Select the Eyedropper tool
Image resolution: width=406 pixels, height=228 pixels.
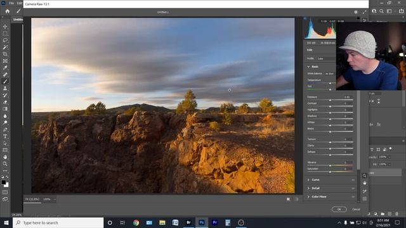click(x=5, y=68)
